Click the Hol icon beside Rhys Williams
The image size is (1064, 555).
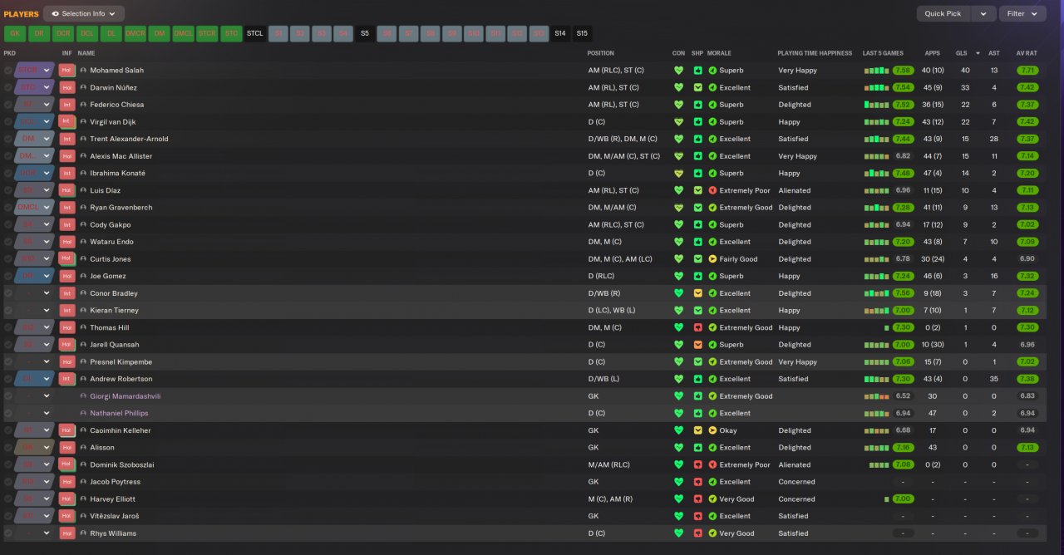pyautogui.click(x=67, y=533)
